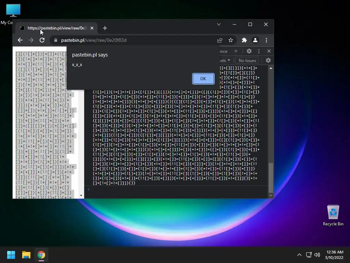Select the Recycle Bin desktop icon

click(333, 215)
